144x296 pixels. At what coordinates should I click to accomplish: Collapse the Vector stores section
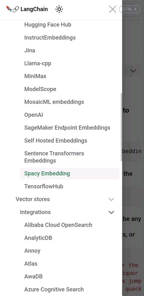pyautogui.click(x=111, y=199)
